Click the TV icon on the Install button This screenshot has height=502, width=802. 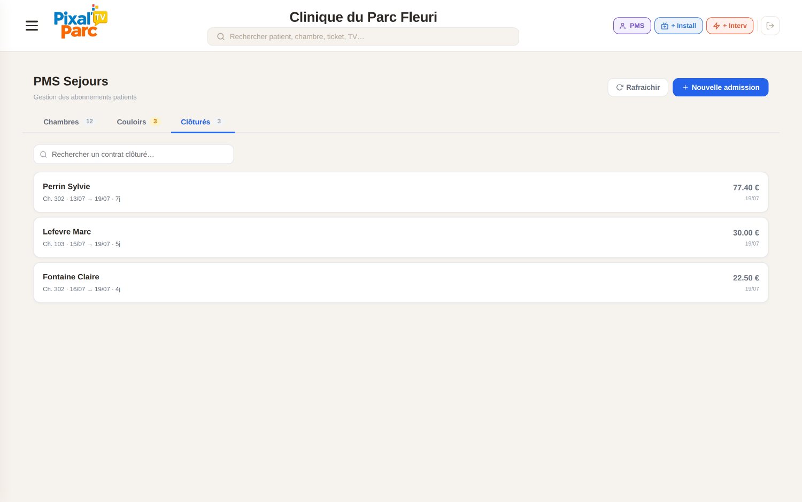click(x=665, y=26)
